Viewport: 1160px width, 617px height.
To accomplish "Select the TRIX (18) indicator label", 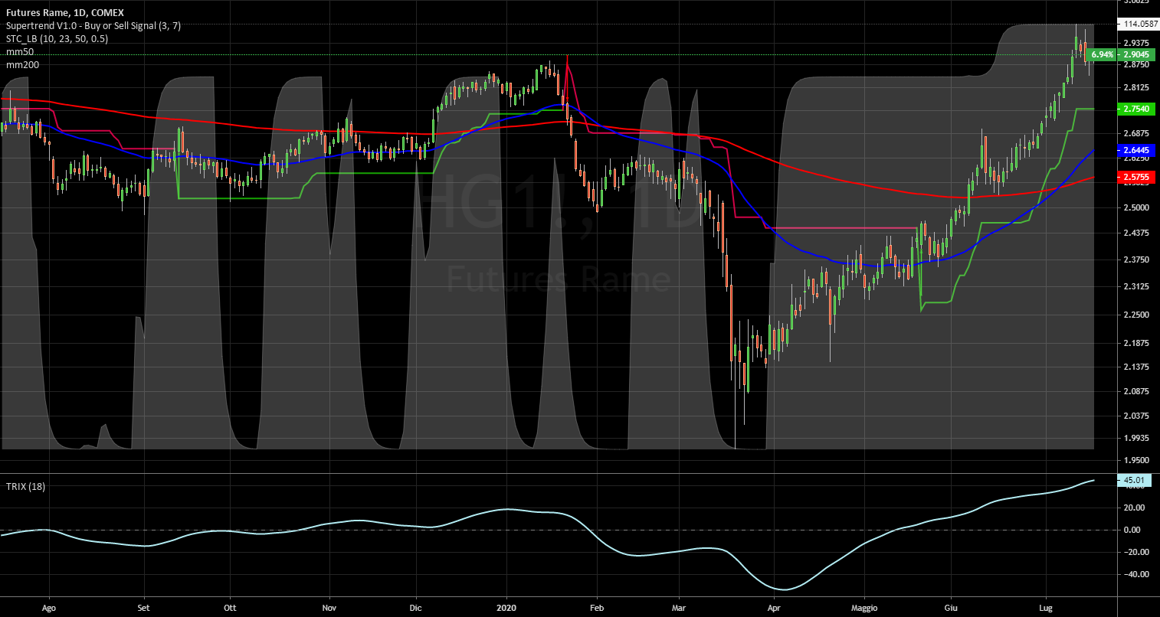I will coord(25,486).
